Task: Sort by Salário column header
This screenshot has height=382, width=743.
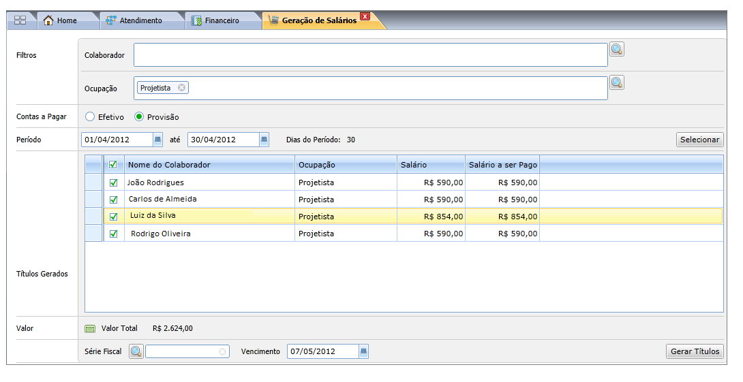Action: click(431, 165)
